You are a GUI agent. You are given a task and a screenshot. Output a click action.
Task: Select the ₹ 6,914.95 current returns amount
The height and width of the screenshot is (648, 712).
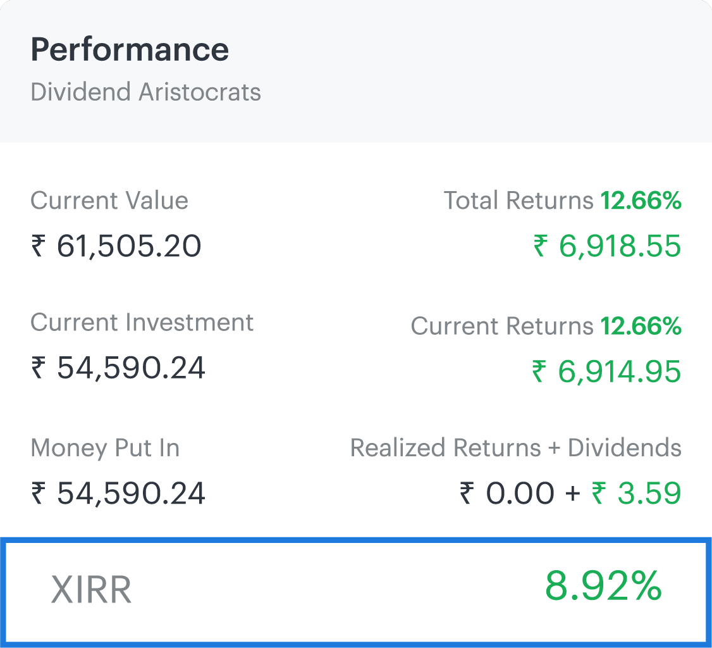(x=606, y=372)
